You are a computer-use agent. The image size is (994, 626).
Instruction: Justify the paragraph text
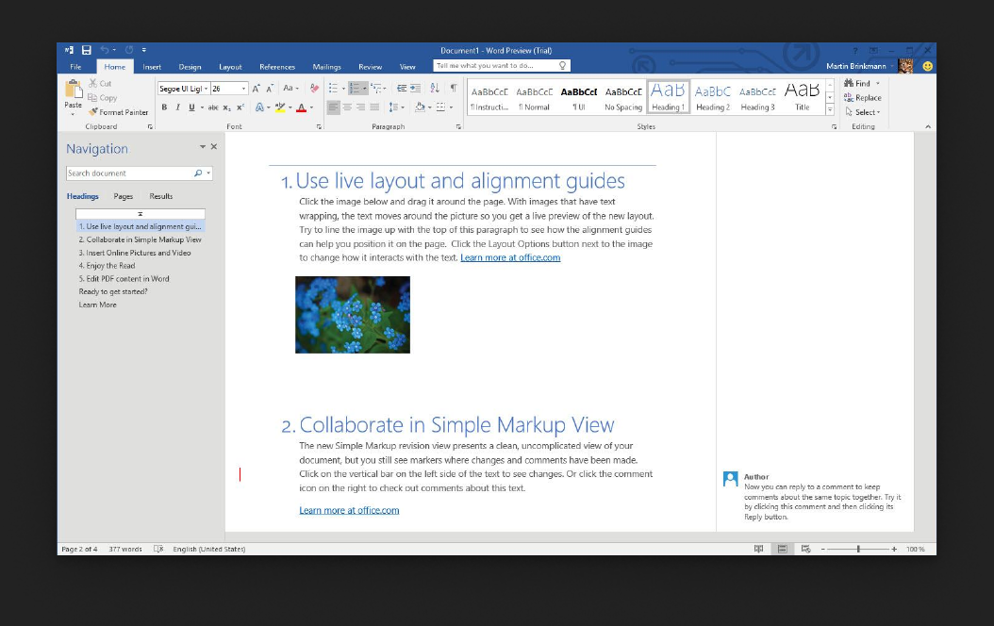tap(374, 107)
